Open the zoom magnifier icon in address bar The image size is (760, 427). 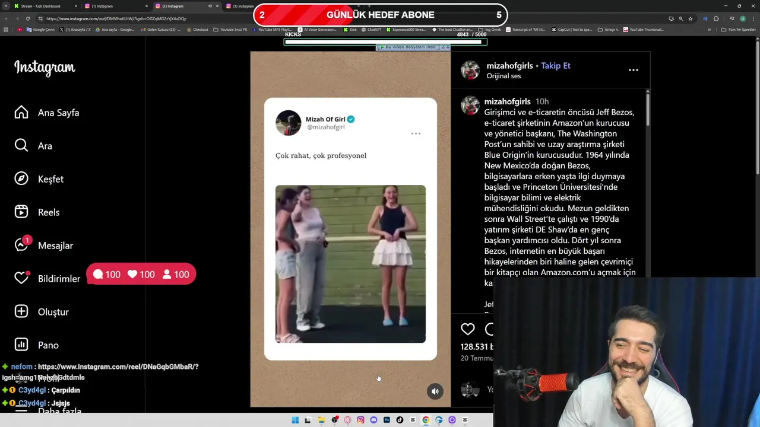[681, 18]
